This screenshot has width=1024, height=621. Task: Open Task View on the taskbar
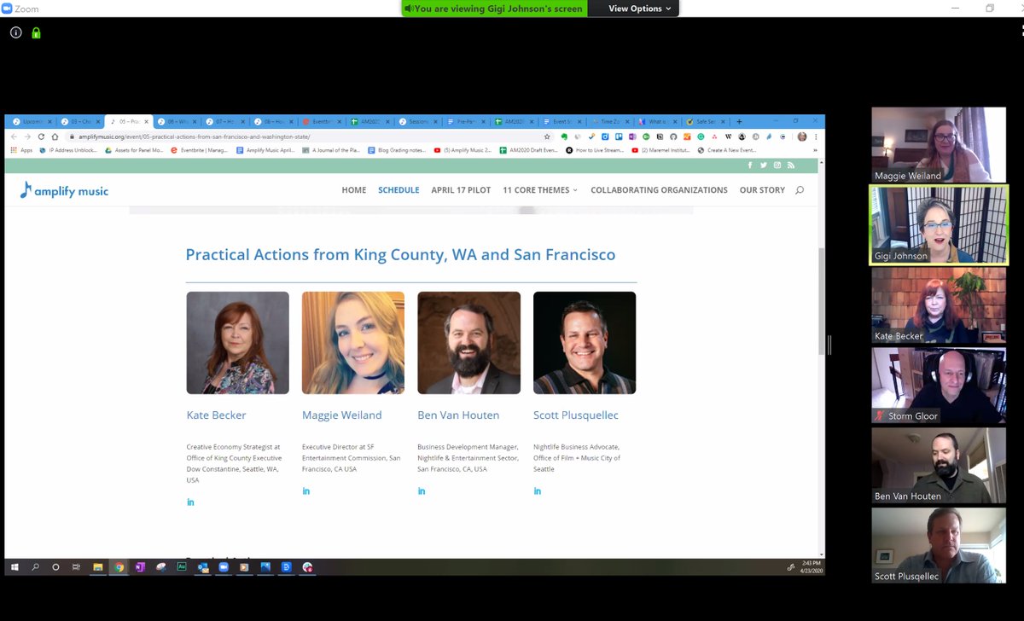click(76, 567)
